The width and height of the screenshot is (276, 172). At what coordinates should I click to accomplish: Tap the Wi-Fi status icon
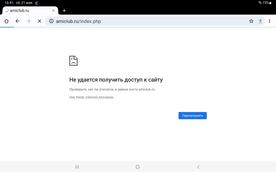[260, 3]
